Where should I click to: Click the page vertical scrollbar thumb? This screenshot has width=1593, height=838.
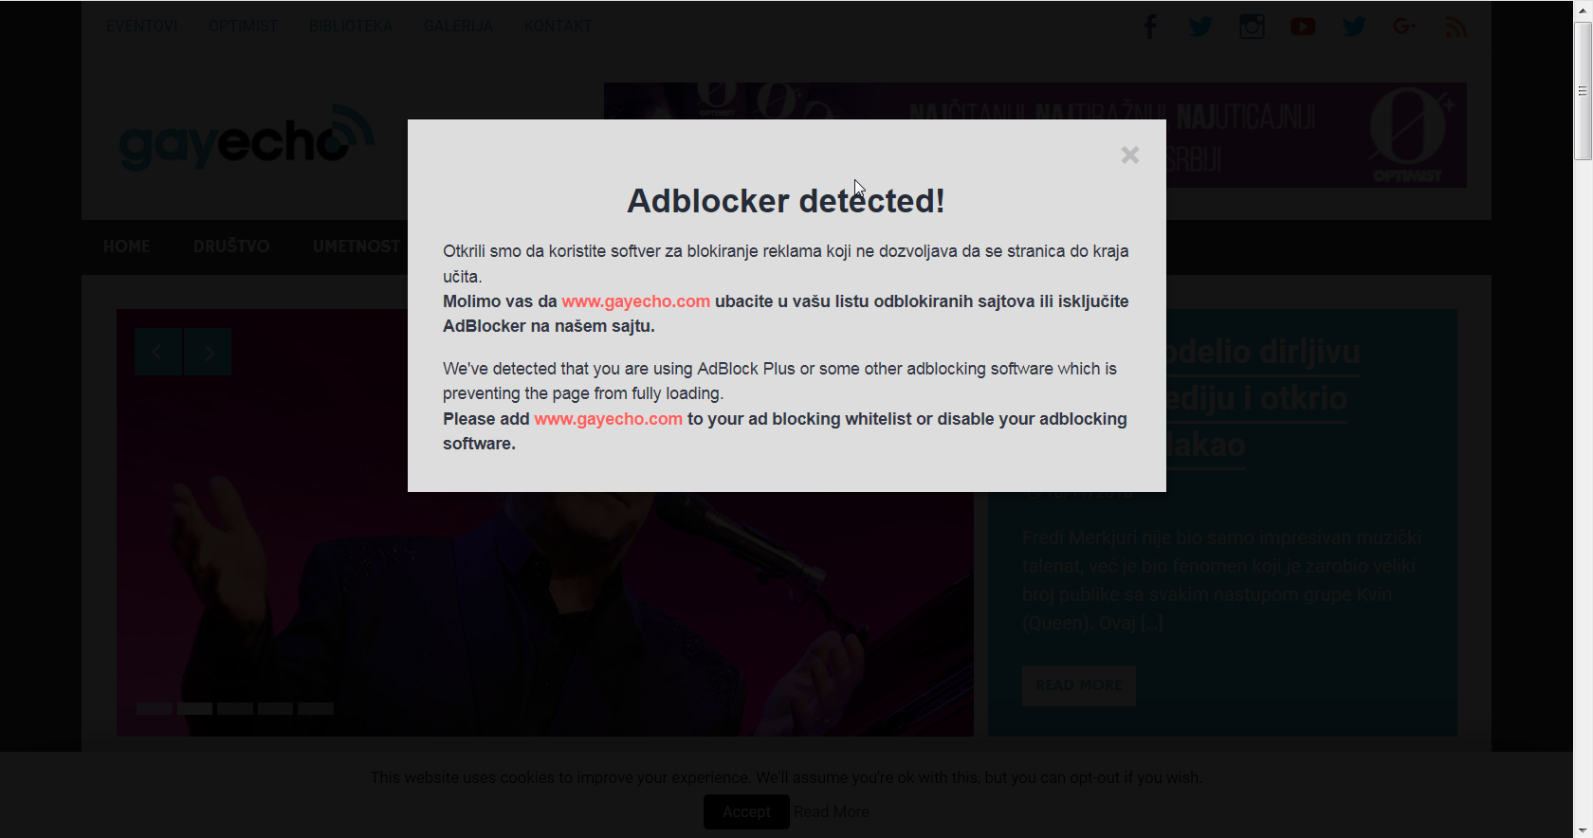(x=1583, y=91)
